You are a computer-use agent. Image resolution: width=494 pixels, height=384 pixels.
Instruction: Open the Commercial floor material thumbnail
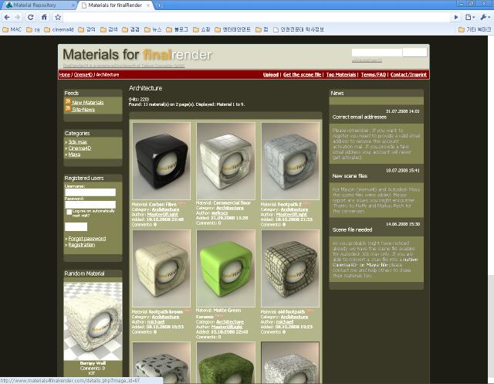pyautogui.click(x=226, y=161)
